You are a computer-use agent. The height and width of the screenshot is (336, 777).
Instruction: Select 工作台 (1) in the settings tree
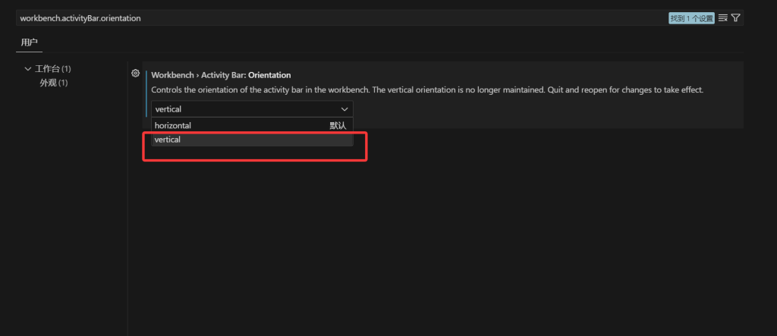53,69
